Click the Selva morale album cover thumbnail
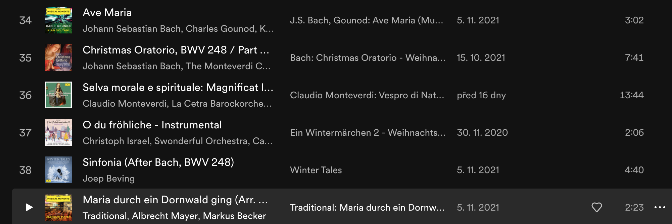 tap(58, 95)
